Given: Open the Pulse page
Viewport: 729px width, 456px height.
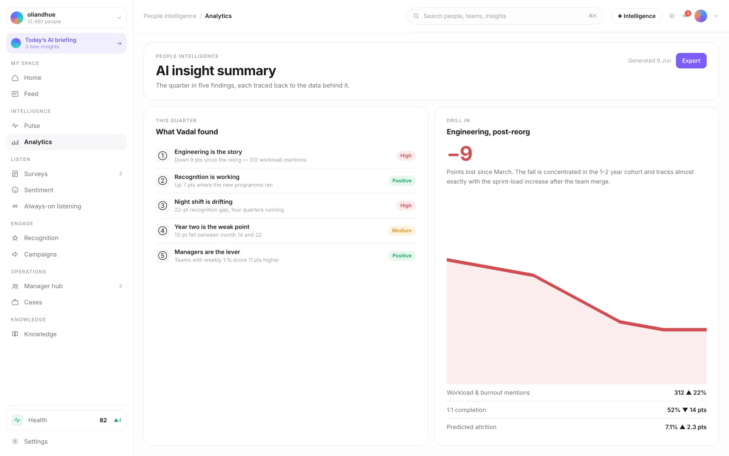Looking at the screenshot, I should tap(67, 126).
